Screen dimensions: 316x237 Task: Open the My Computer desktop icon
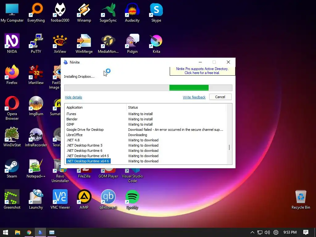[12, 12]
